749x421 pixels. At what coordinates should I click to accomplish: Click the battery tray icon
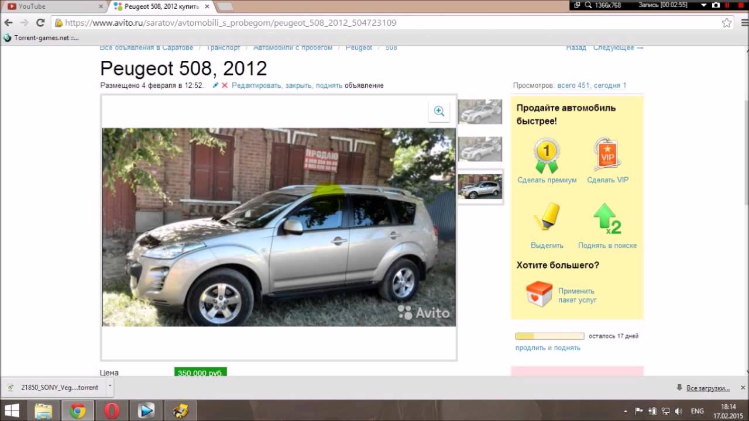point(652,411)
